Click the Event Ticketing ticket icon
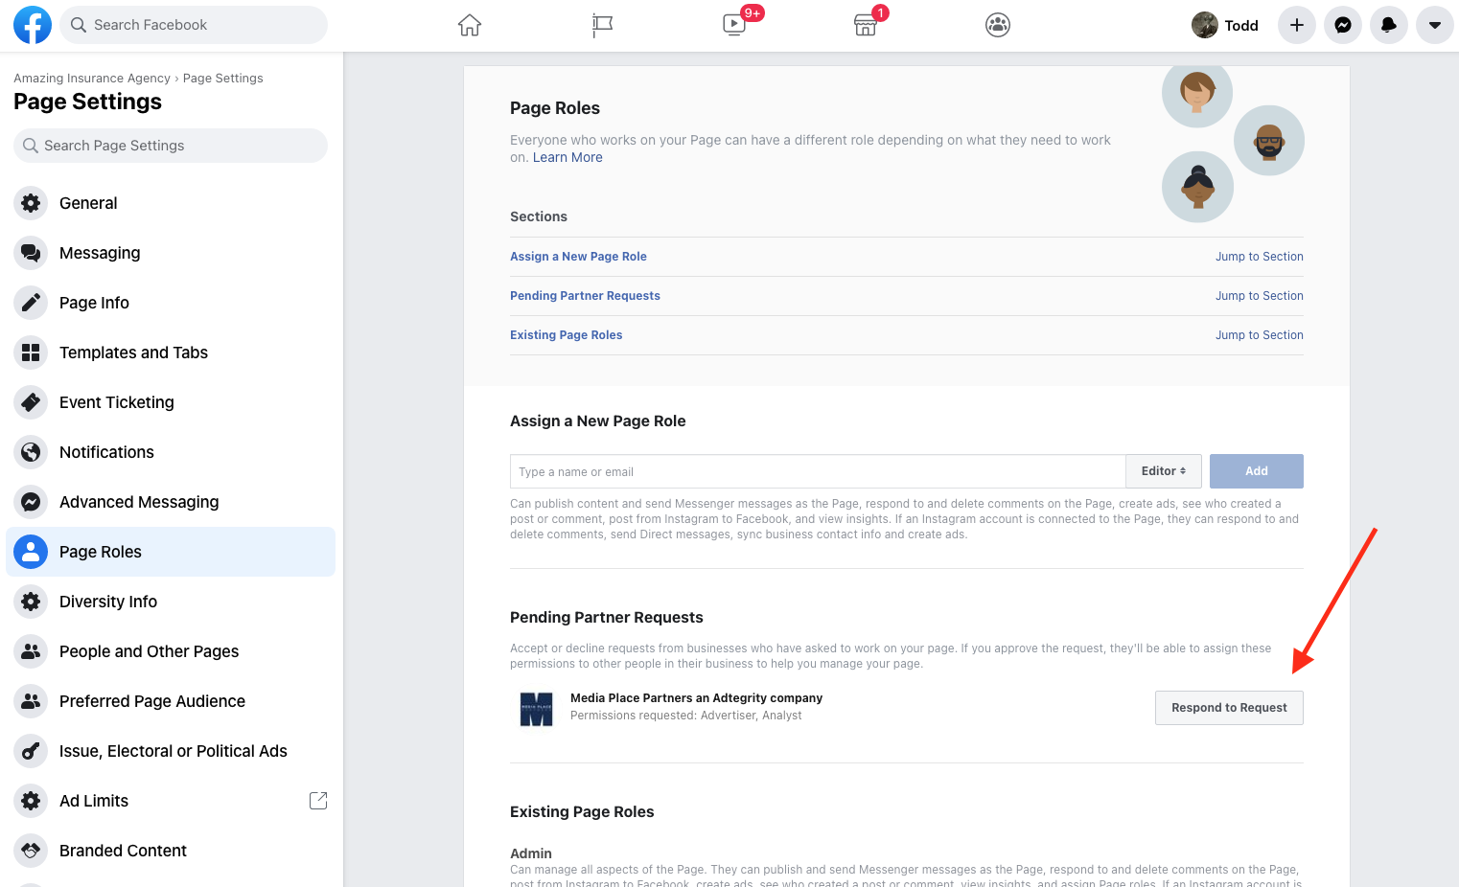Screen dimensions: 1459x887 [x=31, y=402]
